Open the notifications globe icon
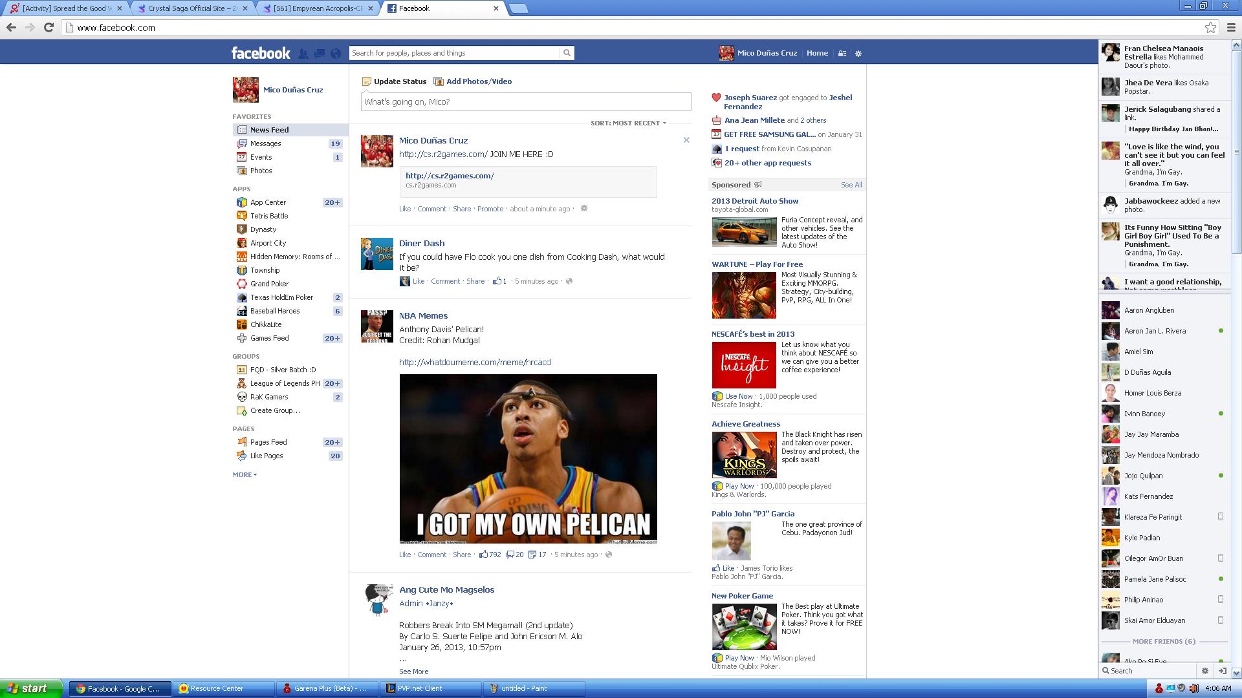This screenshot has width=1242, height=698. point(336,54)
